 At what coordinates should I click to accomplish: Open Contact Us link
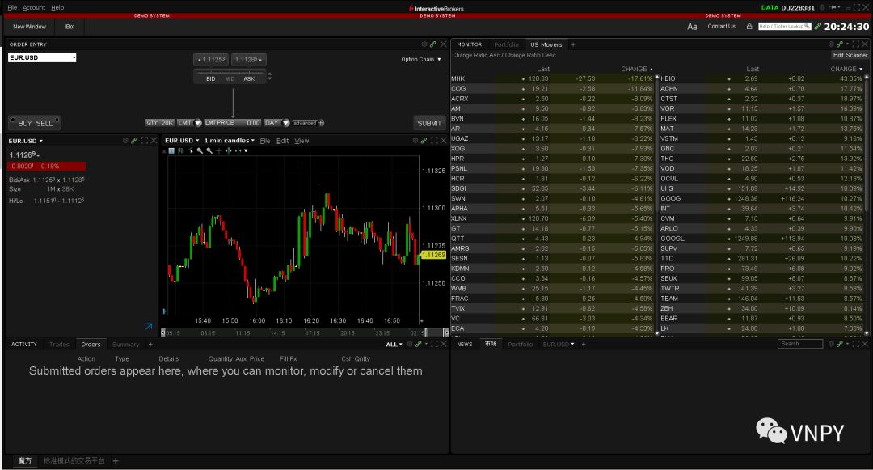[x=722, y=26]
